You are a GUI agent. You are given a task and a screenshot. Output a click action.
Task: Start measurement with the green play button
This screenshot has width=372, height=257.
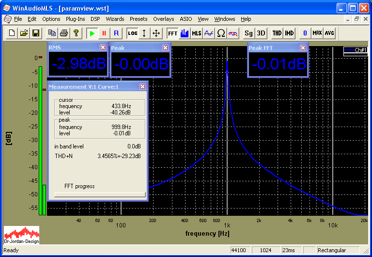(92, 33)
